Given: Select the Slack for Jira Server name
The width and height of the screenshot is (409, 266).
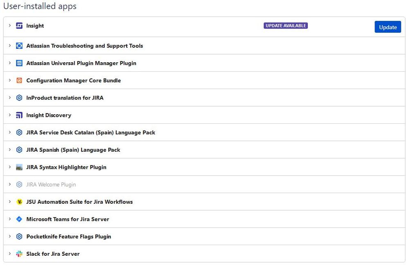Looking at the screenshot, I should [x=53, y=254].
